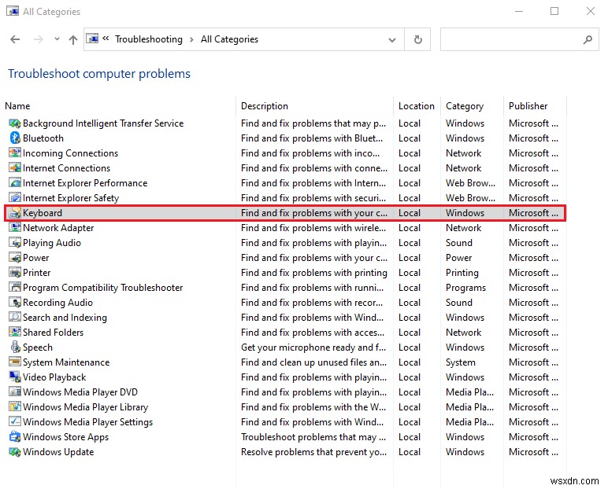Open the Speech troubleshooter
The width and height of the screenshot is (608, 489).
38,347
